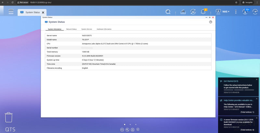
Task: Select firmware version 5.0.0.2055 Build 20220531
Action: pos(93,56)
